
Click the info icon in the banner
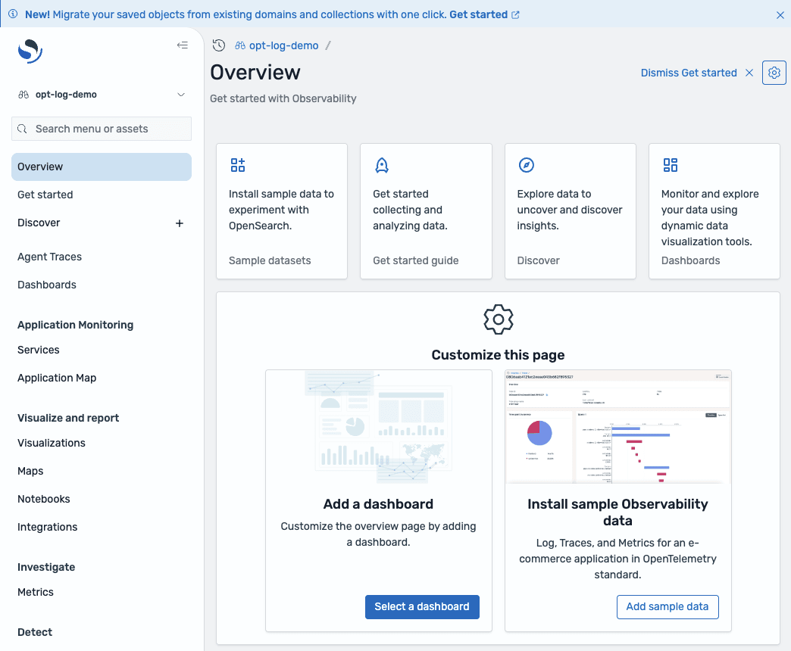click(13, 14)
